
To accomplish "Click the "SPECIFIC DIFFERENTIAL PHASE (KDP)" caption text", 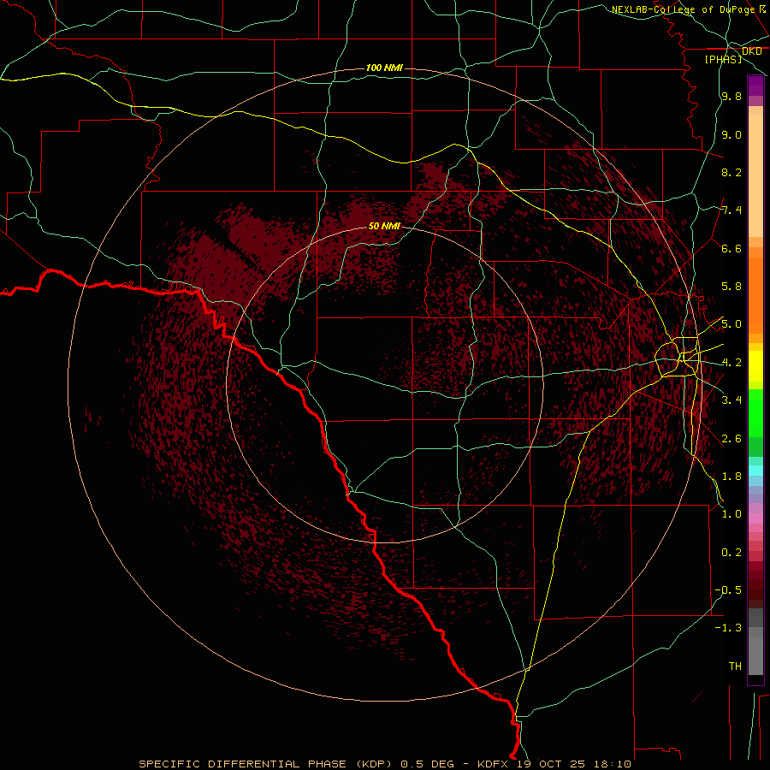I will click(x=265, y=764).
